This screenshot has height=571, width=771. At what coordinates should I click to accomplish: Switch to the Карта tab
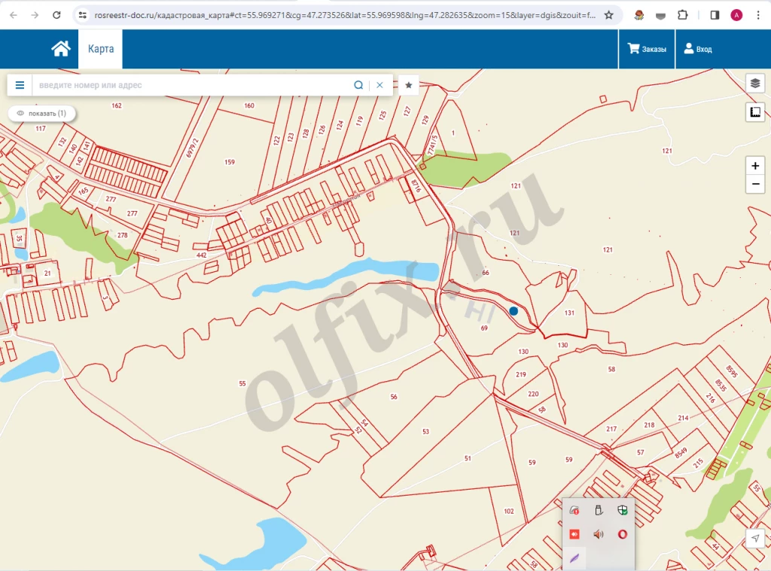pos(100,49)
